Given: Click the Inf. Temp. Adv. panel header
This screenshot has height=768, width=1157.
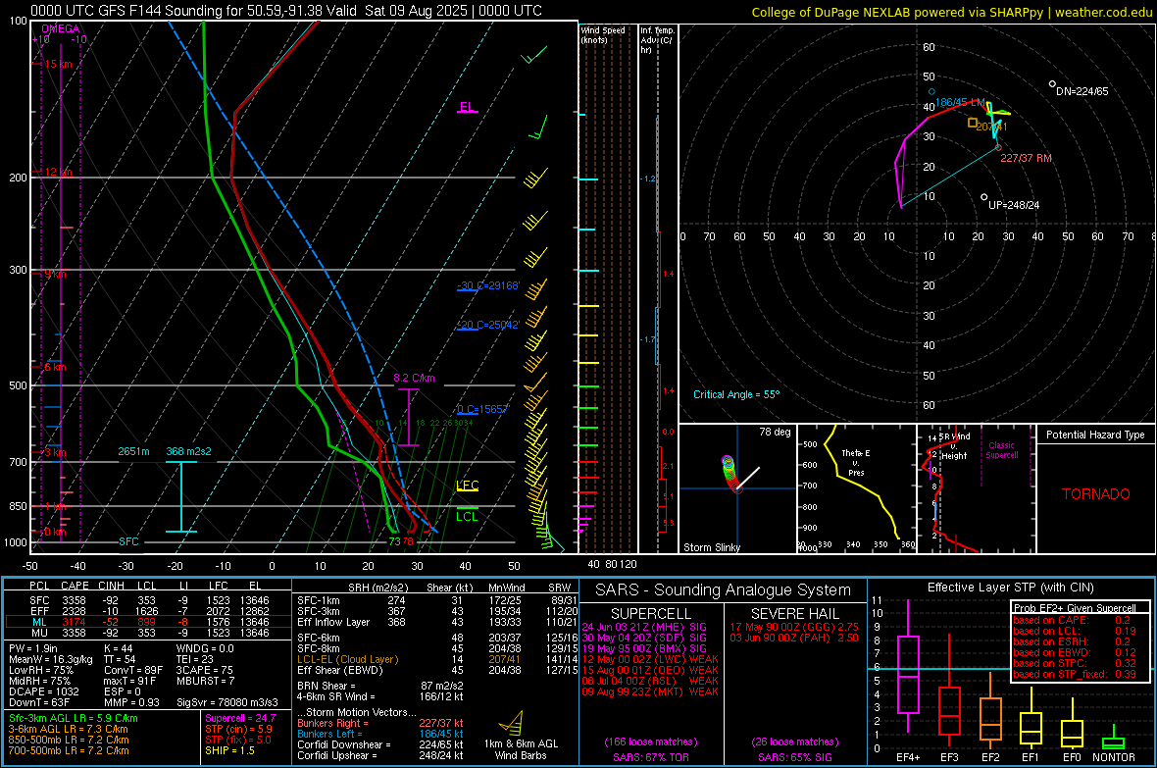Looking at the screenshot, I should tap(658, 40).
